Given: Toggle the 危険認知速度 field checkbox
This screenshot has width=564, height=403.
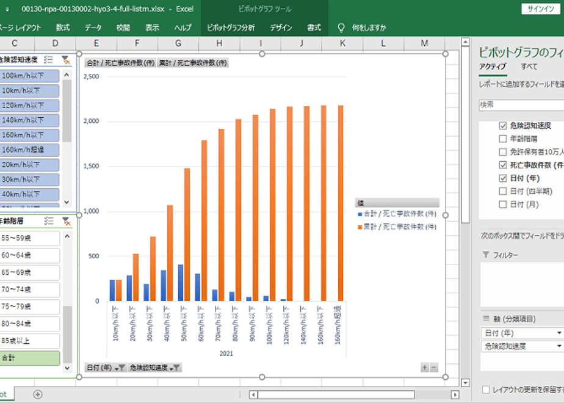Looking at the screenshot, I should (x=503, y=126).
